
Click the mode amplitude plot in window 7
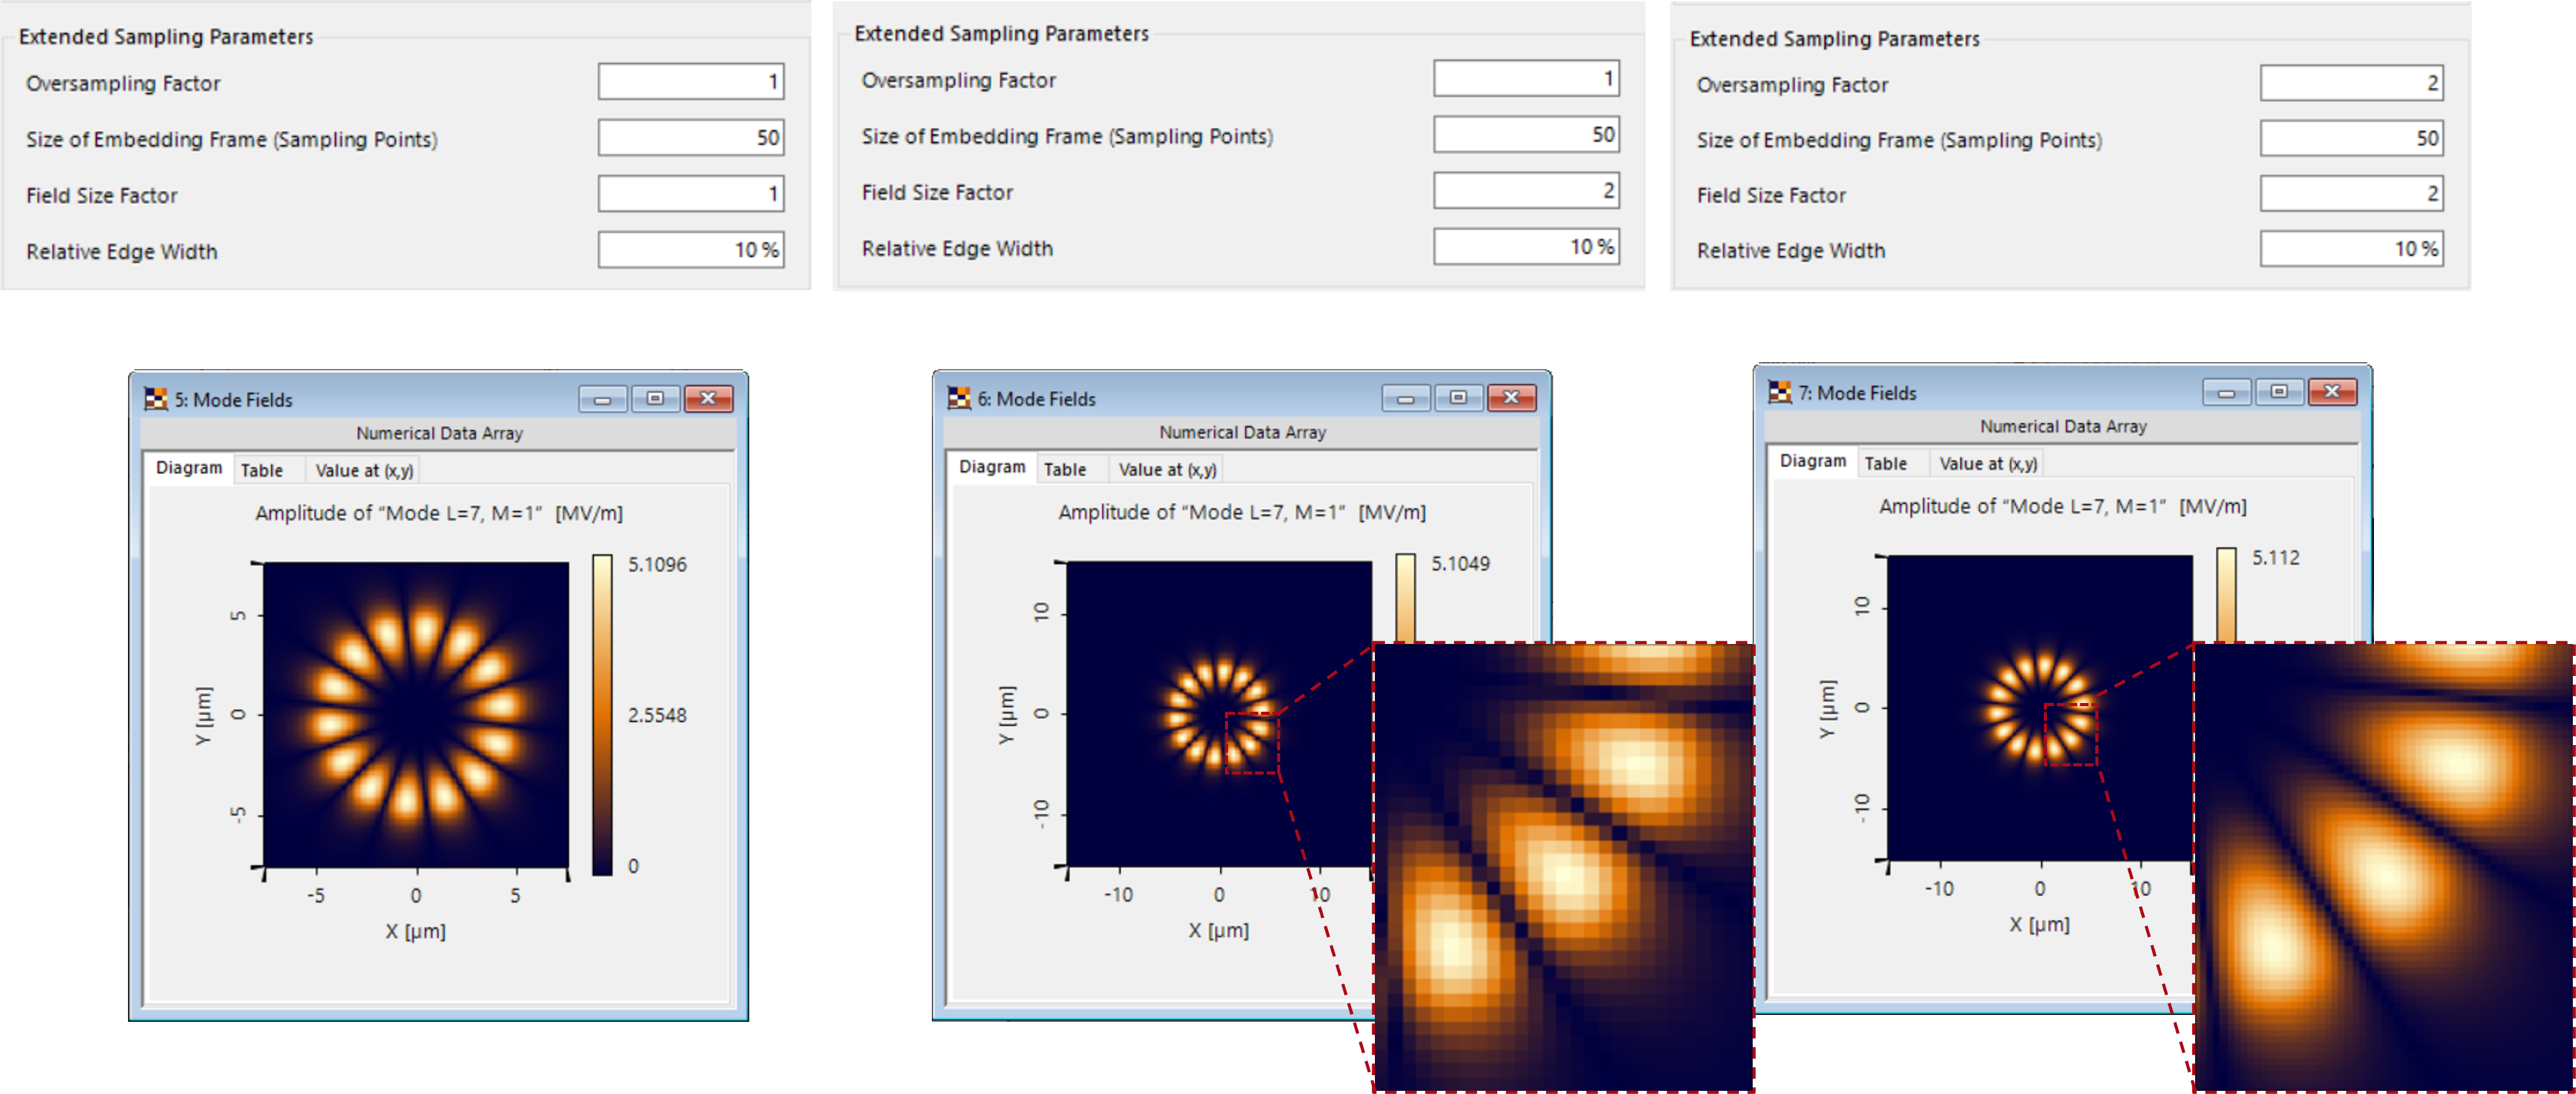click(2040, 708)
